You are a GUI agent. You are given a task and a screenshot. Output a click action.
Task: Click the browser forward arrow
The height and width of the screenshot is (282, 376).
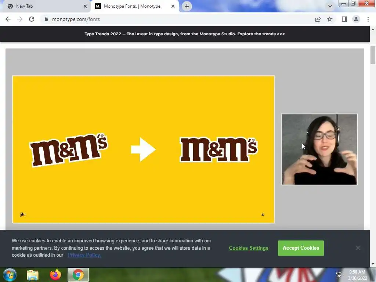tap(20, 19)
